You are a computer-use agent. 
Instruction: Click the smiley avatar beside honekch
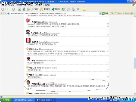pyautogui.click(x=27, y=67)
